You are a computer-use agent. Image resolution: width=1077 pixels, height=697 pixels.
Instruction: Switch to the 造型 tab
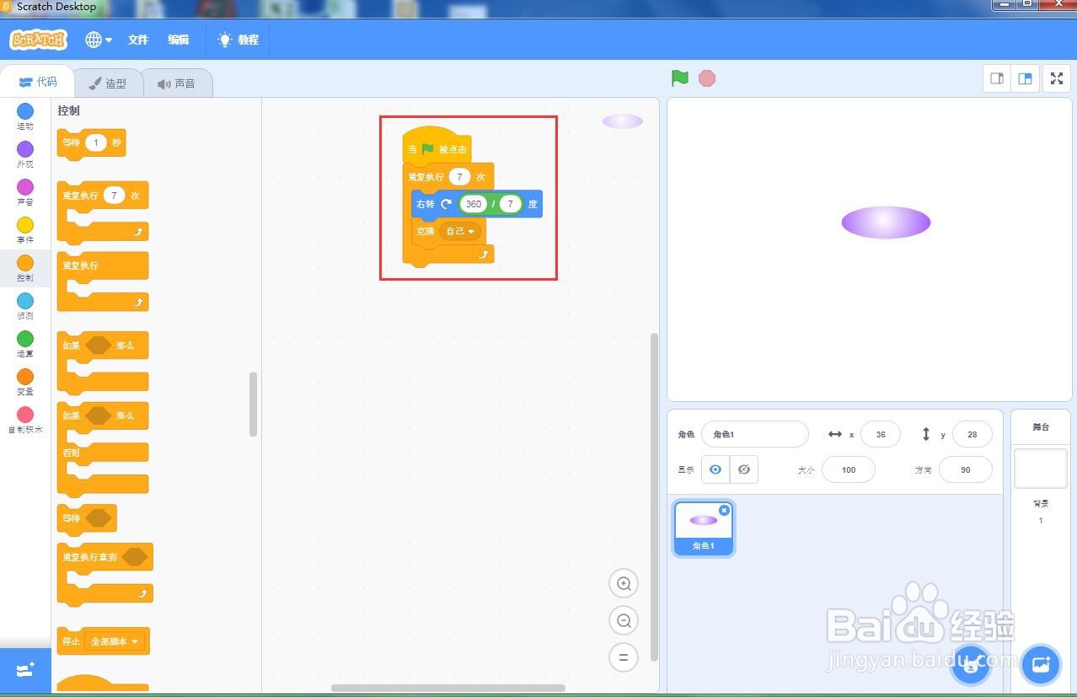click(x=108, y=83)
